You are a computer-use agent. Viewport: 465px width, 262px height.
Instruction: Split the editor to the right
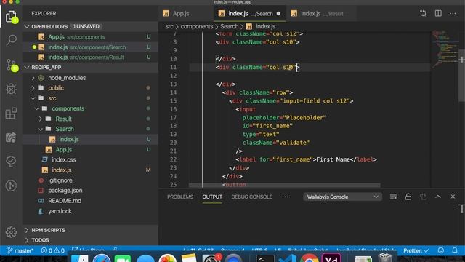[438, 13]
